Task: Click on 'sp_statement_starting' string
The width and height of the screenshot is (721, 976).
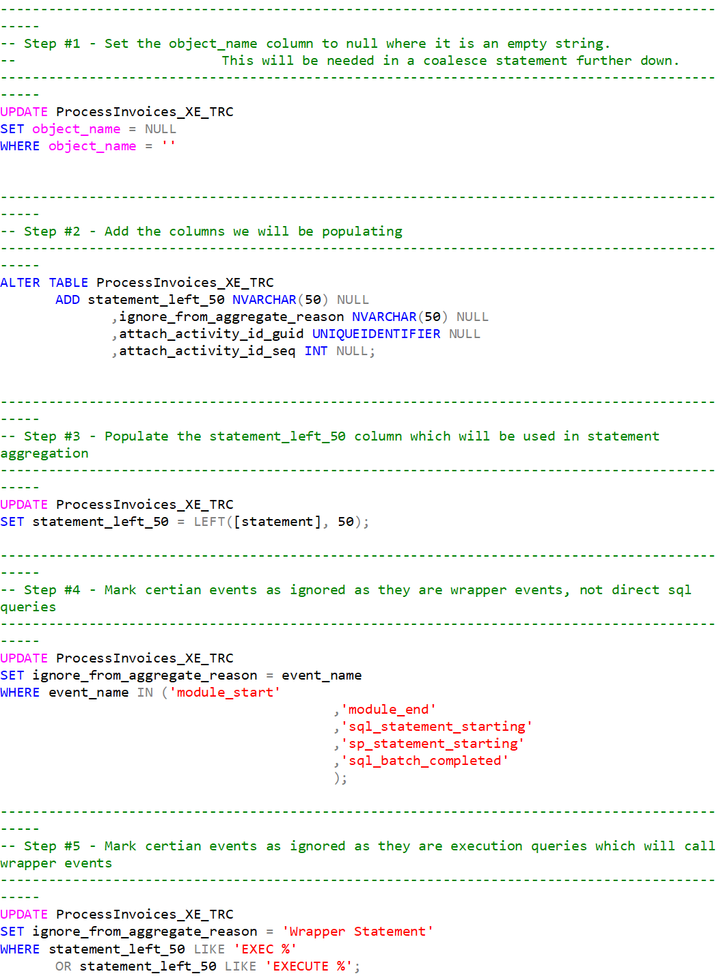Action: (x=433, y=744)
